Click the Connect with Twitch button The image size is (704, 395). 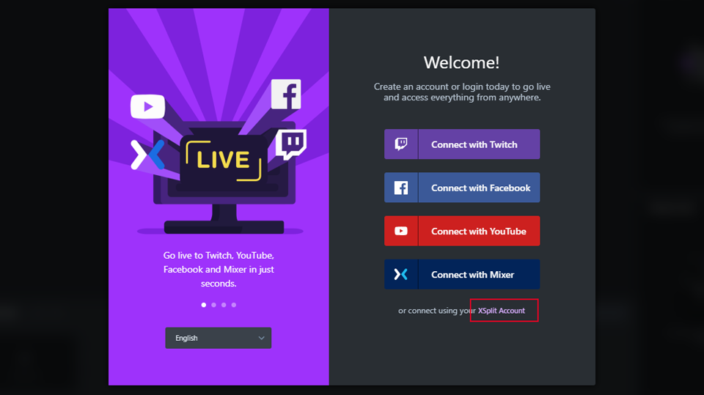(462, 144)
